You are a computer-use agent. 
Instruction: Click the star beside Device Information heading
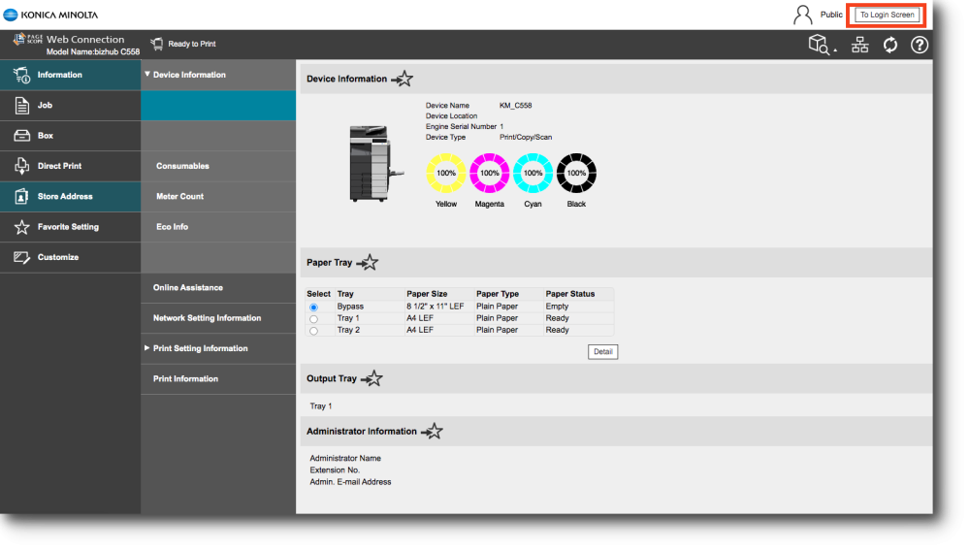tap(403, 79)
